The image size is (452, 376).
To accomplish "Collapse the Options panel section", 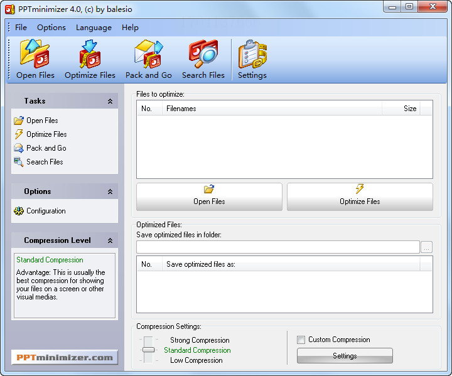I will pos(110,191).
